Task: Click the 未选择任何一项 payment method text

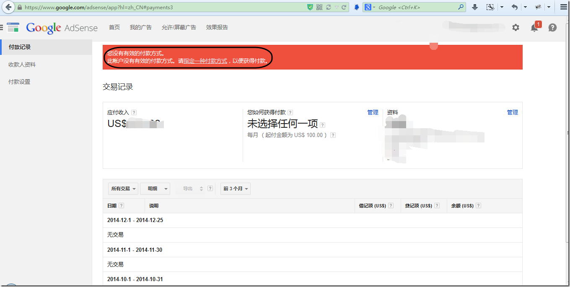Action: 282,124
